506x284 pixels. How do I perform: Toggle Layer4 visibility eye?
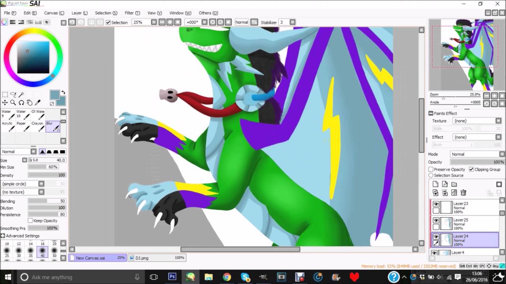point(434,253)
